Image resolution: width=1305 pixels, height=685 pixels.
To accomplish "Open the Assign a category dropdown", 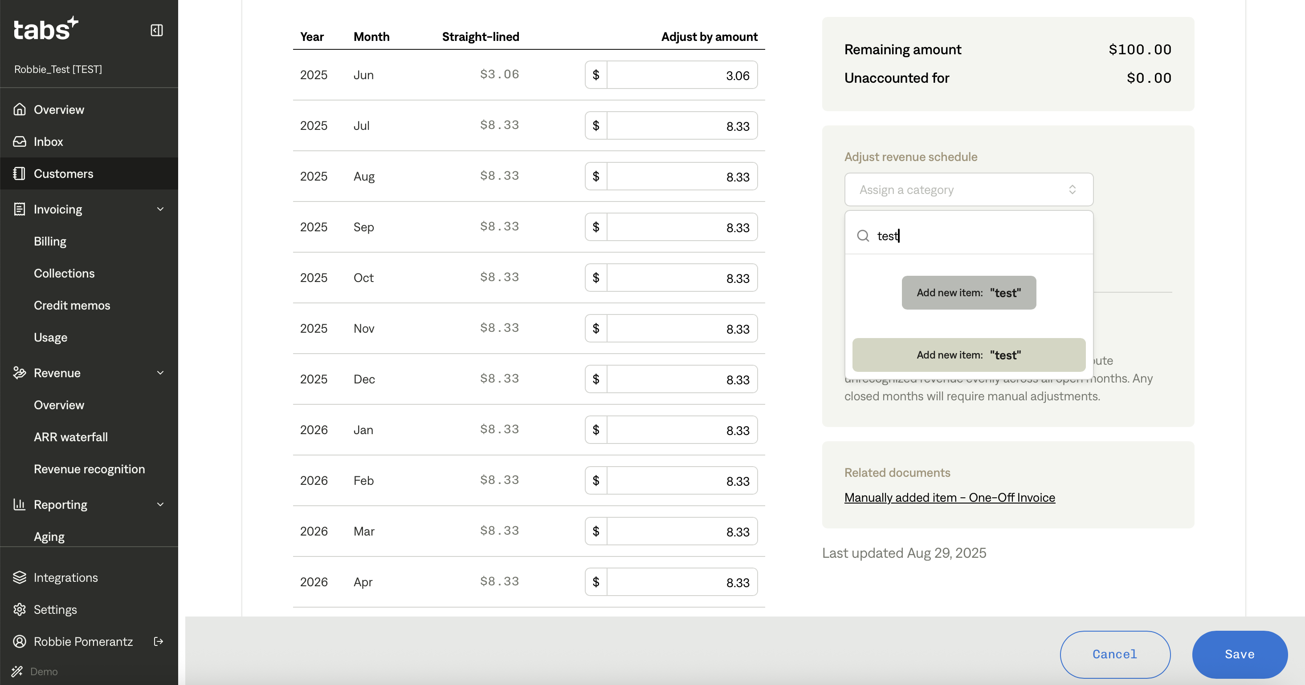I will coord(968,190).
